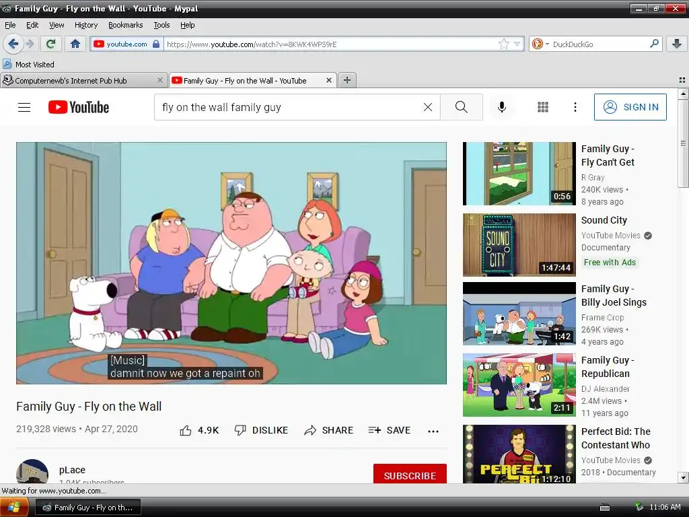Click the page scrollbar up arrow
The height and width of the screenshot is (517, 689).
[x=683, y=94]
